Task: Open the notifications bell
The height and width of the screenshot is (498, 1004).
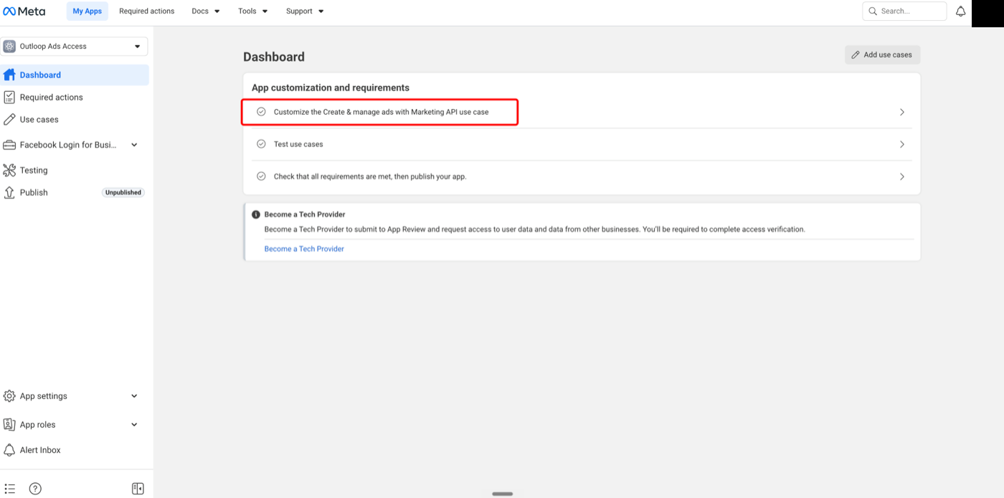Action: (960, 11)
